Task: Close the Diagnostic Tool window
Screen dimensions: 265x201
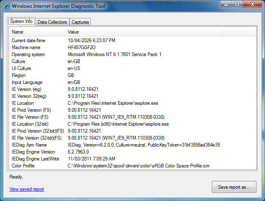Action: pyautogui.click(x=252, y=5)
